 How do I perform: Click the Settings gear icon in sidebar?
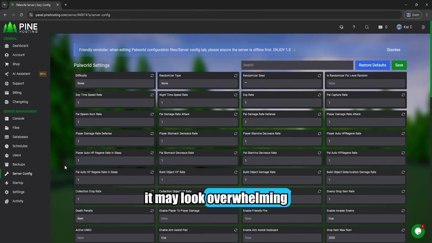7,192
